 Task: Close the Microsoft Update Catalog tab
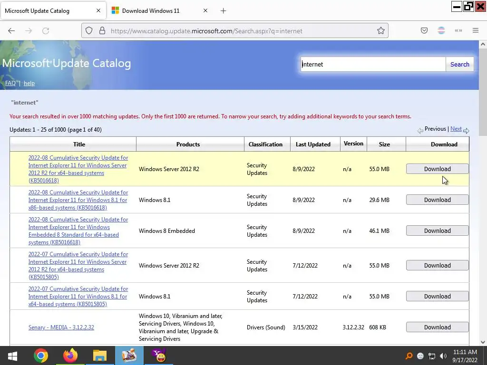click(98, 10)
